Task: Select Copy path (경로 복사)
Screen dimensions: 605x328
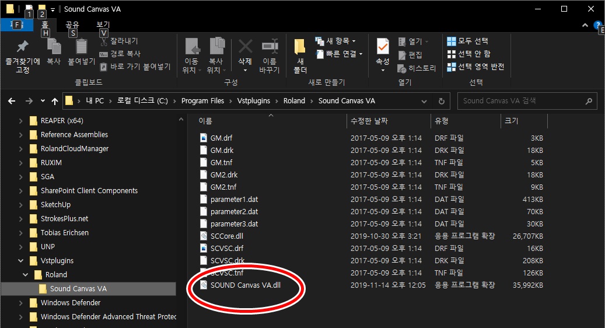Action: [120, 54]
